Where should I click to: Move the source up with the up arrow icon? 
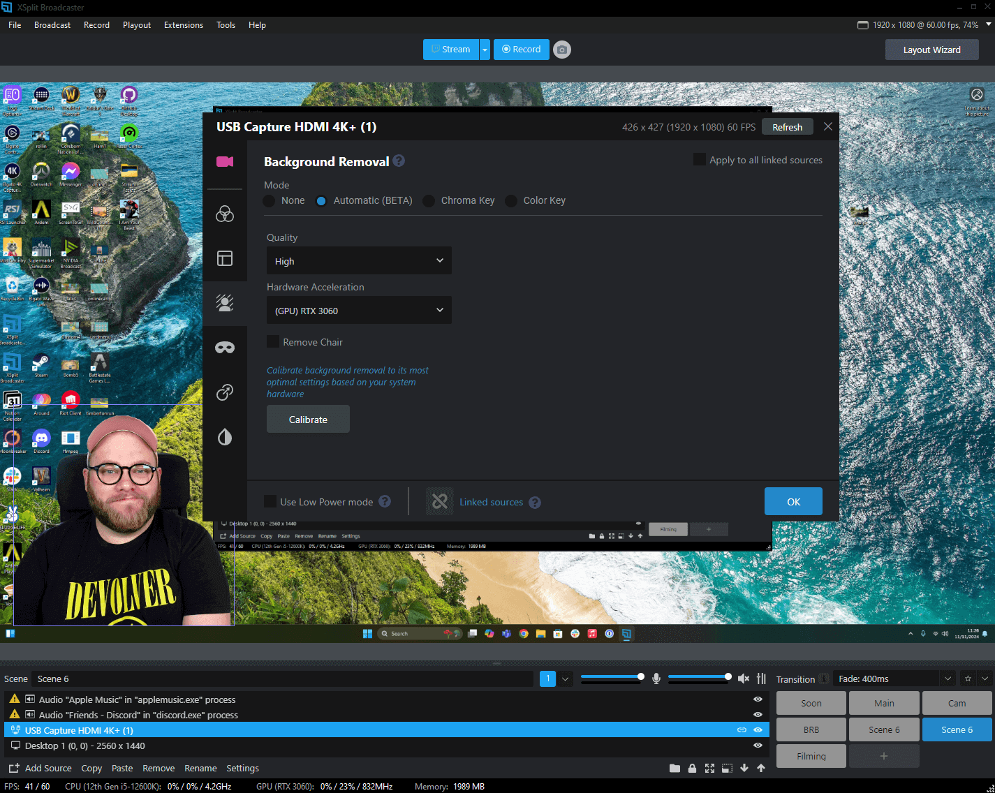[761, 768]
